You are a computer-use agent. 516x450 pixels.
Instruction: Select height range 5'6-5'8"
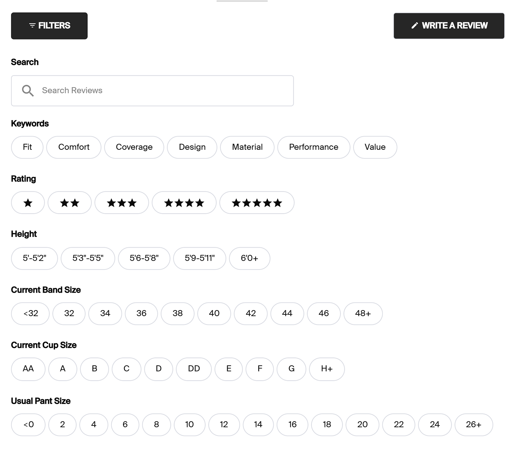tap(144, 258)
